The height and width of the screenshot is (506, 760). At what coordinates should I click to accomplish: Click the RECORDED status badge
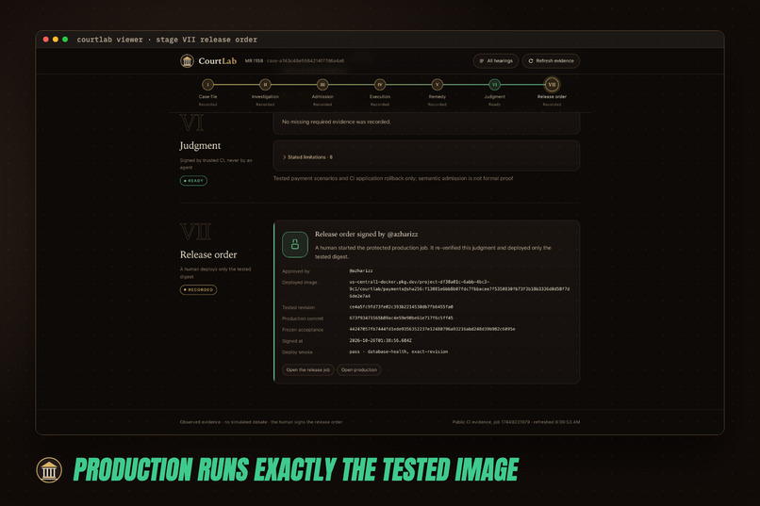coord(198,289)
